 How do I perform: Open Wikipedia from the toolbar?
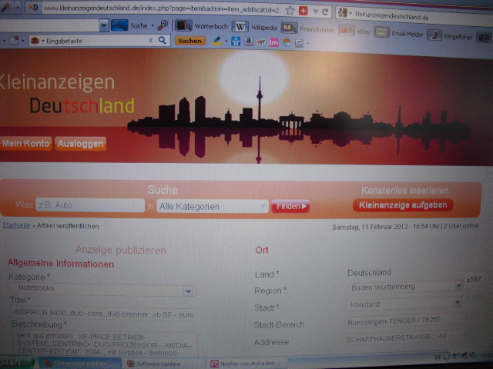pos(251,26)
